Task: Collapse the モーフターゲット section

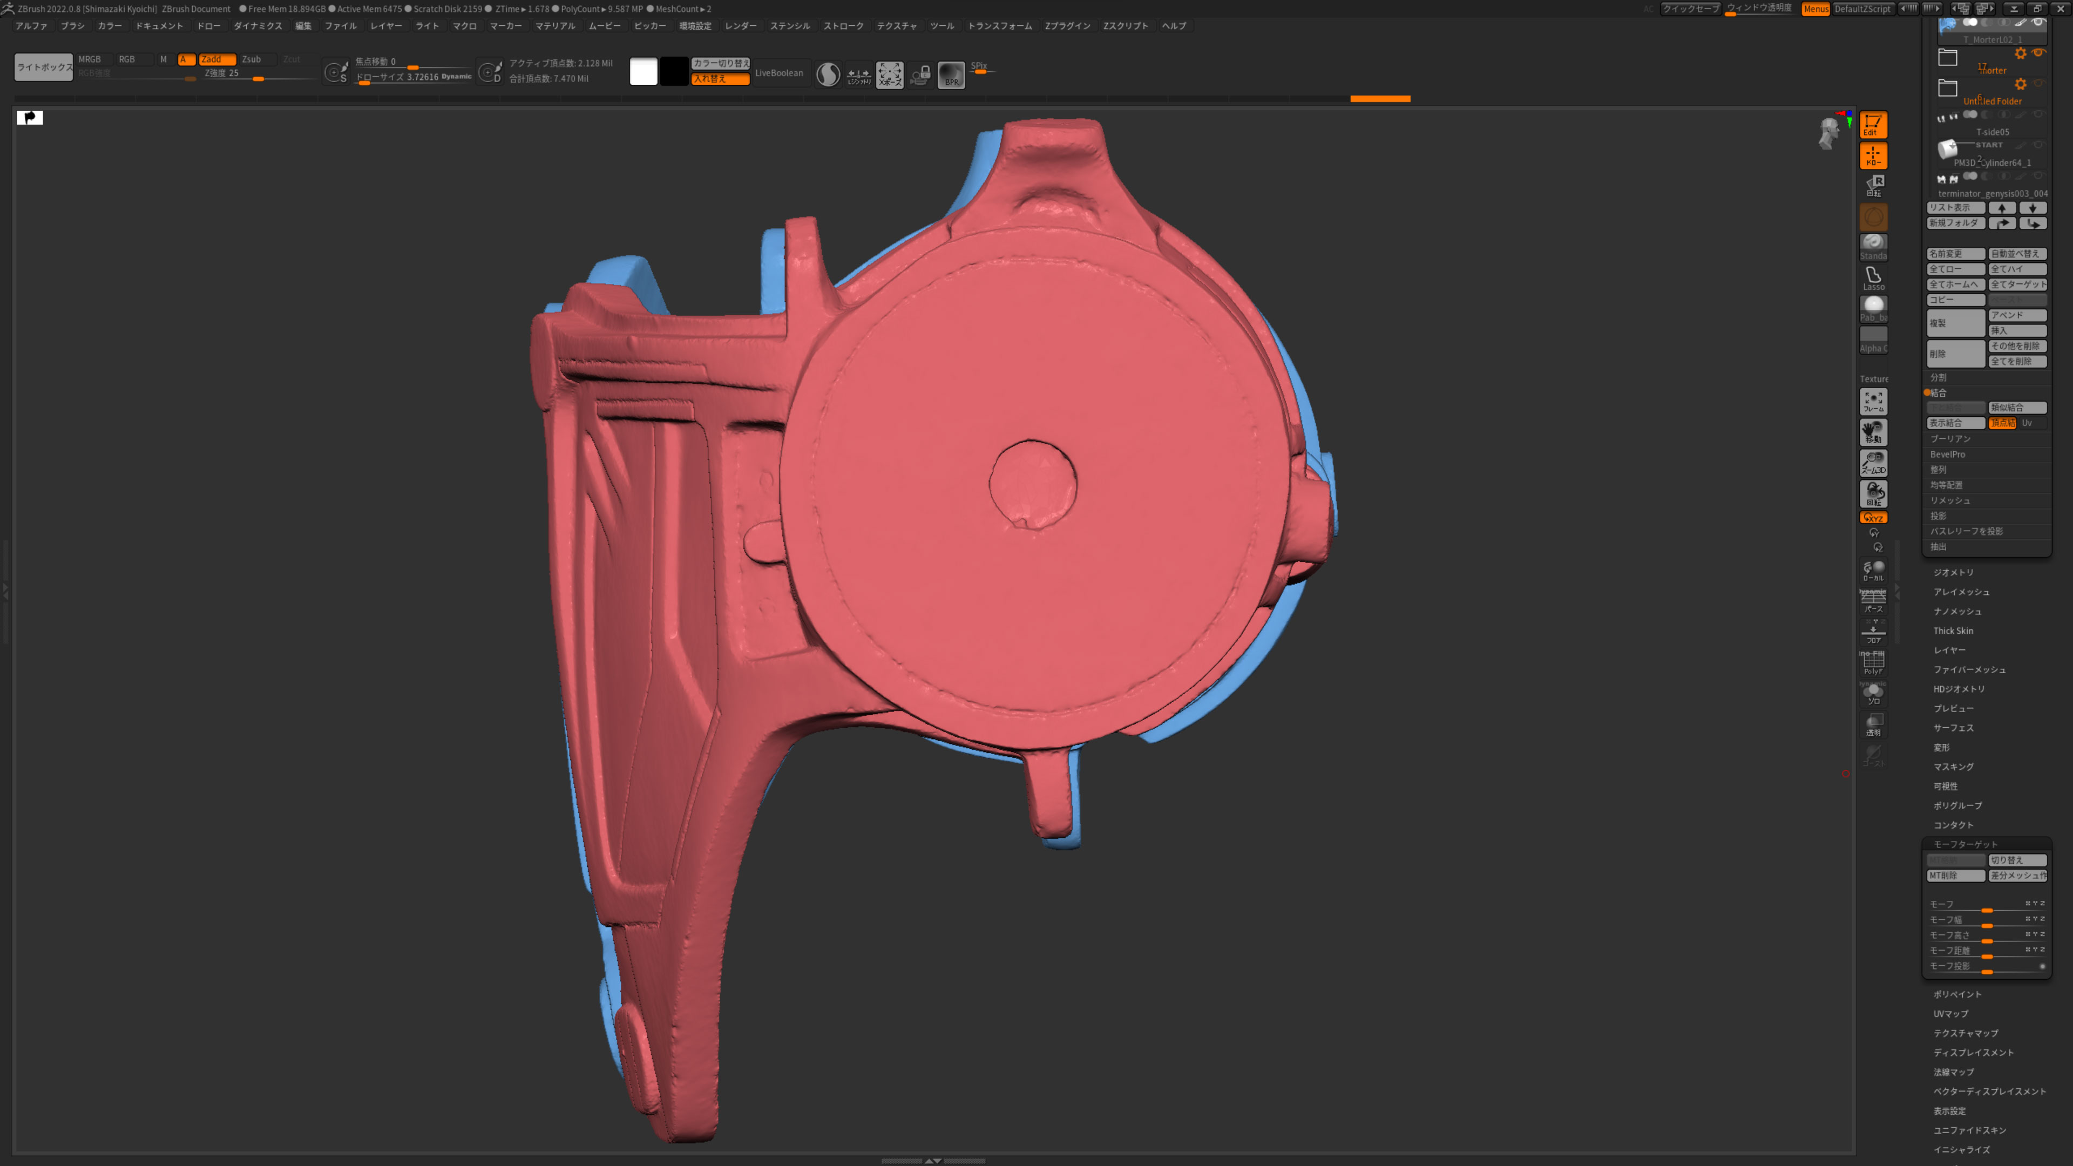Action: coord(1965,844)
